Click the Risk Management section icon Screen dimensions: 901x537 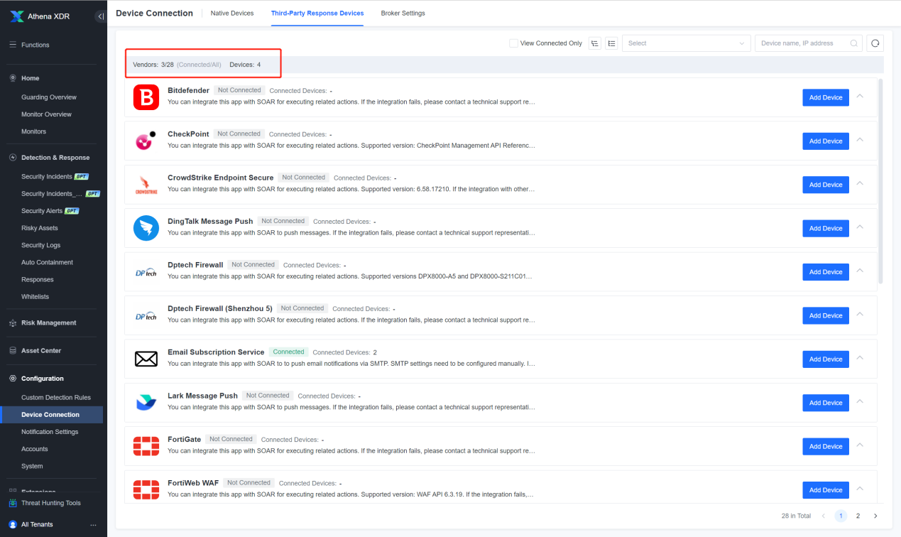coord(13,322)
